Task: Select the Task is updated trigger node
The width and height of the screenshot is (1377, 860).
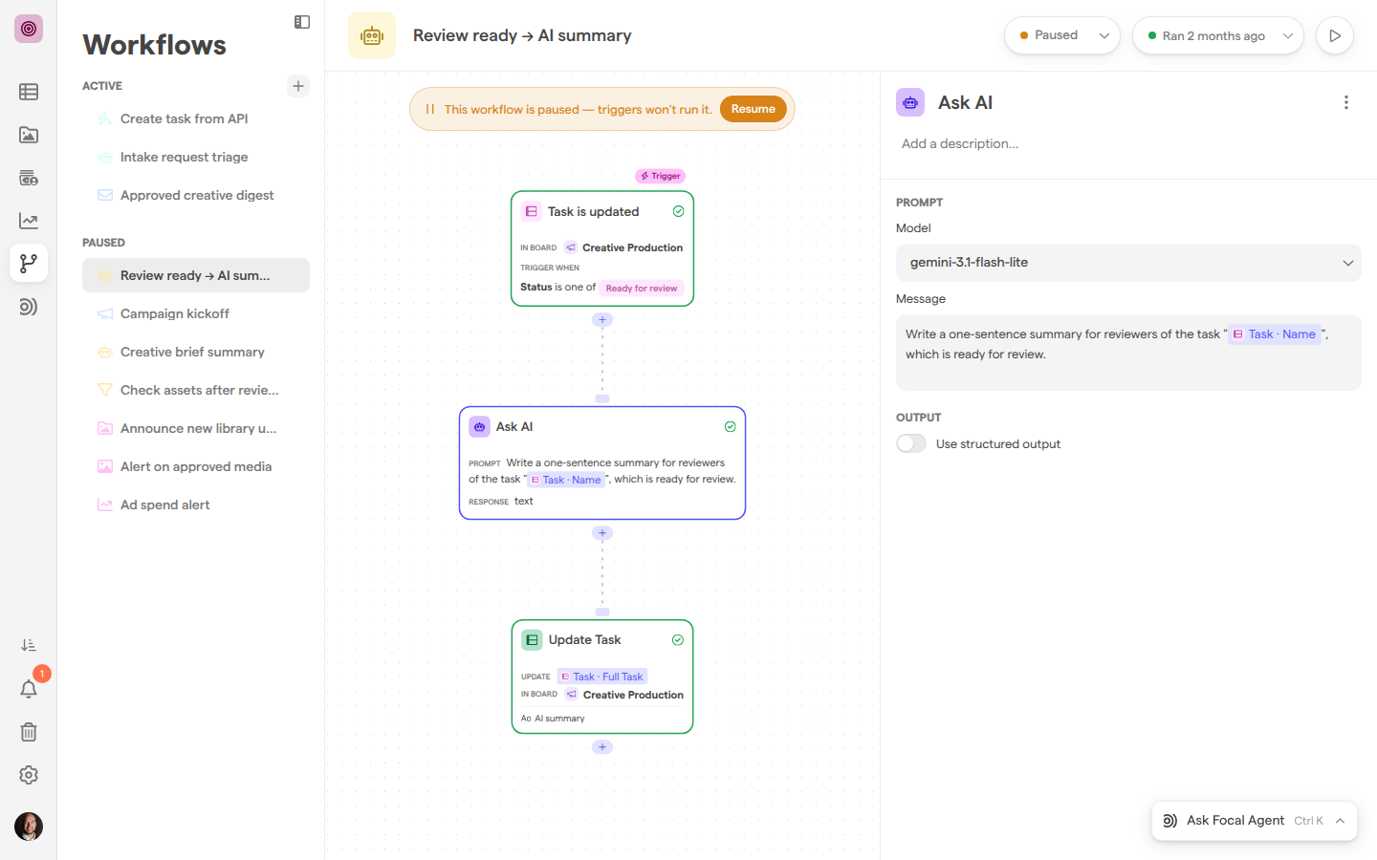Action: point(602,248)
